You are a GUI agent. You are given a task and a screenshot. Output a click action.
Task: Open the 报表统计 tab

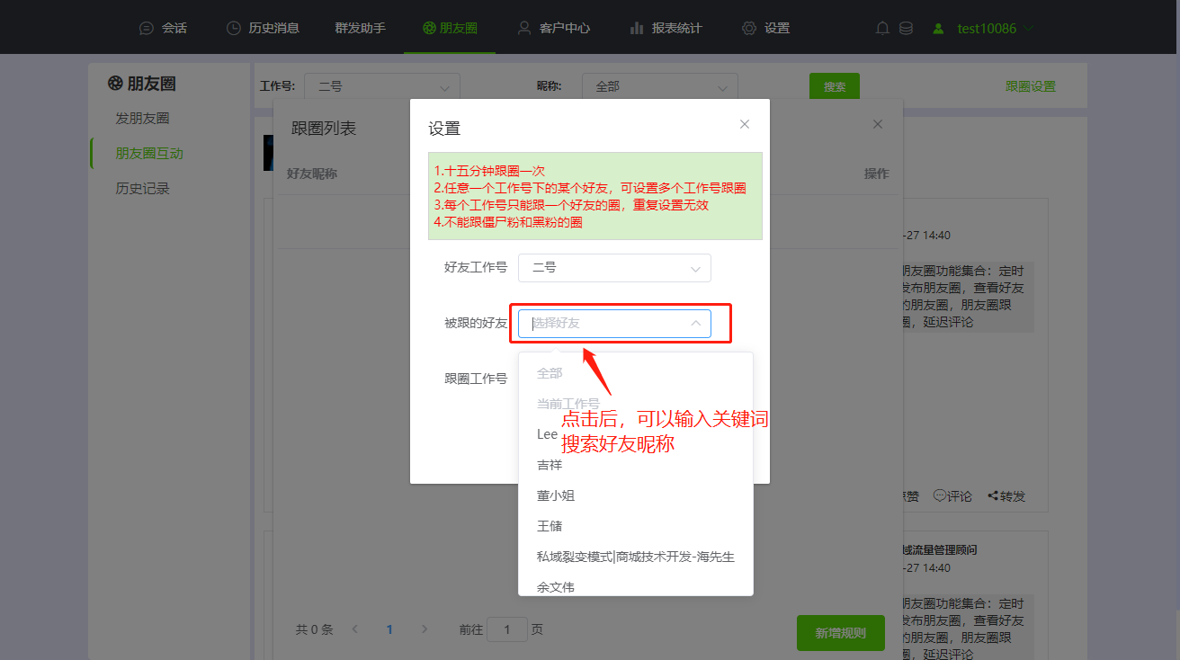pyautogui.click(x=666, y=28)
